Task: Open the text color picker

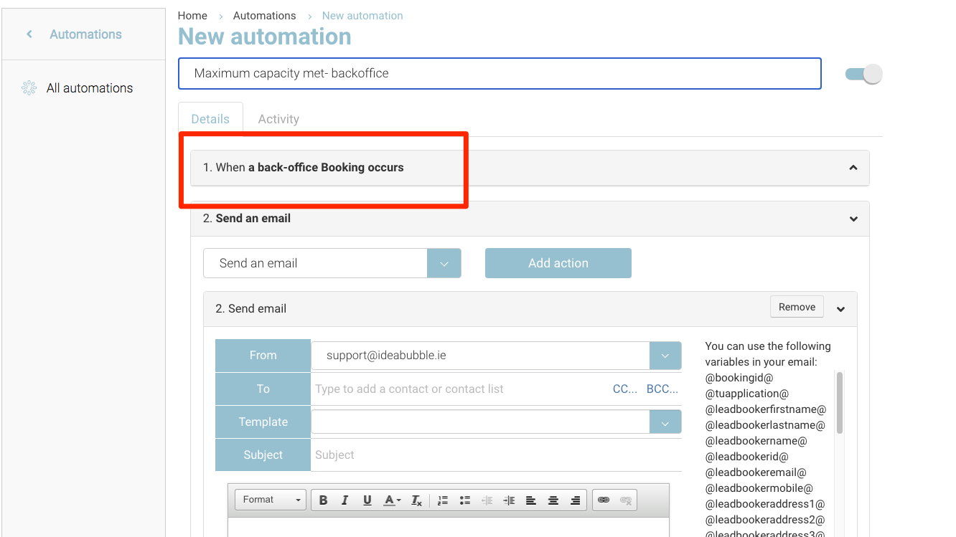Action: [x=392, y=500]
